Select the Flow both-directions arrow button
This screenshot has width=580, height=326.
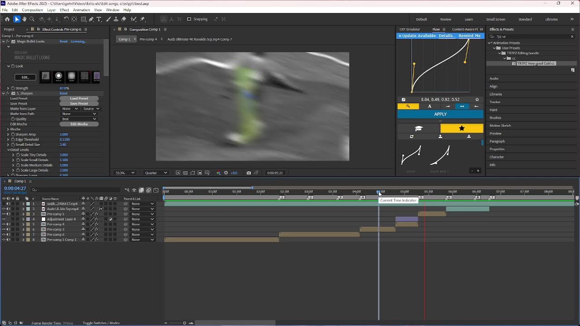click(x=462, y=106)
